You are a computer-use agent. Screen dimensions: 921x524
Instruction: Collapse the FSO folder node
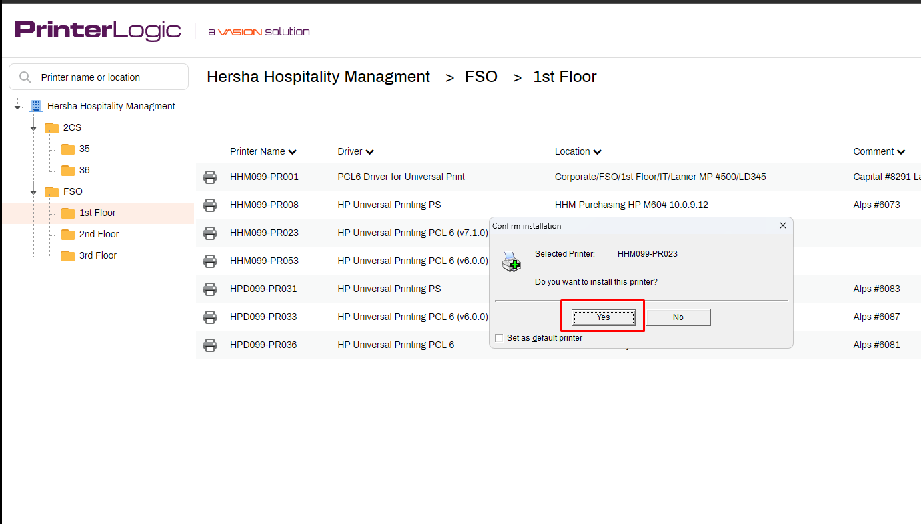(34, 192)
